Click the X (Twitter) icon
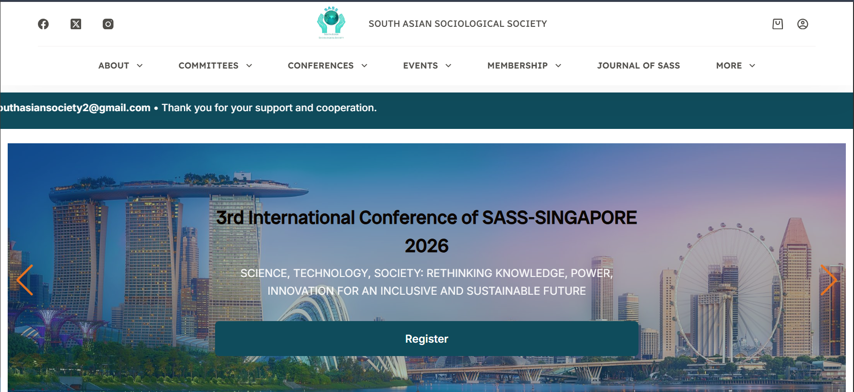The image size is (854, 392). point(76,24)
